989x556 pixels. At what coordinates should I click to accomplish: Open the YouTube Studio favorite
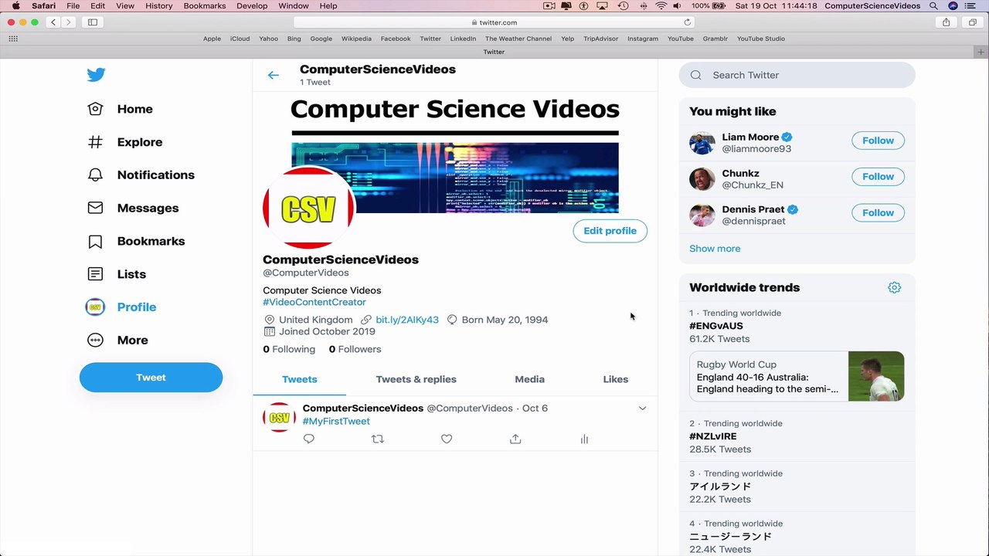(x=761, y=39)
